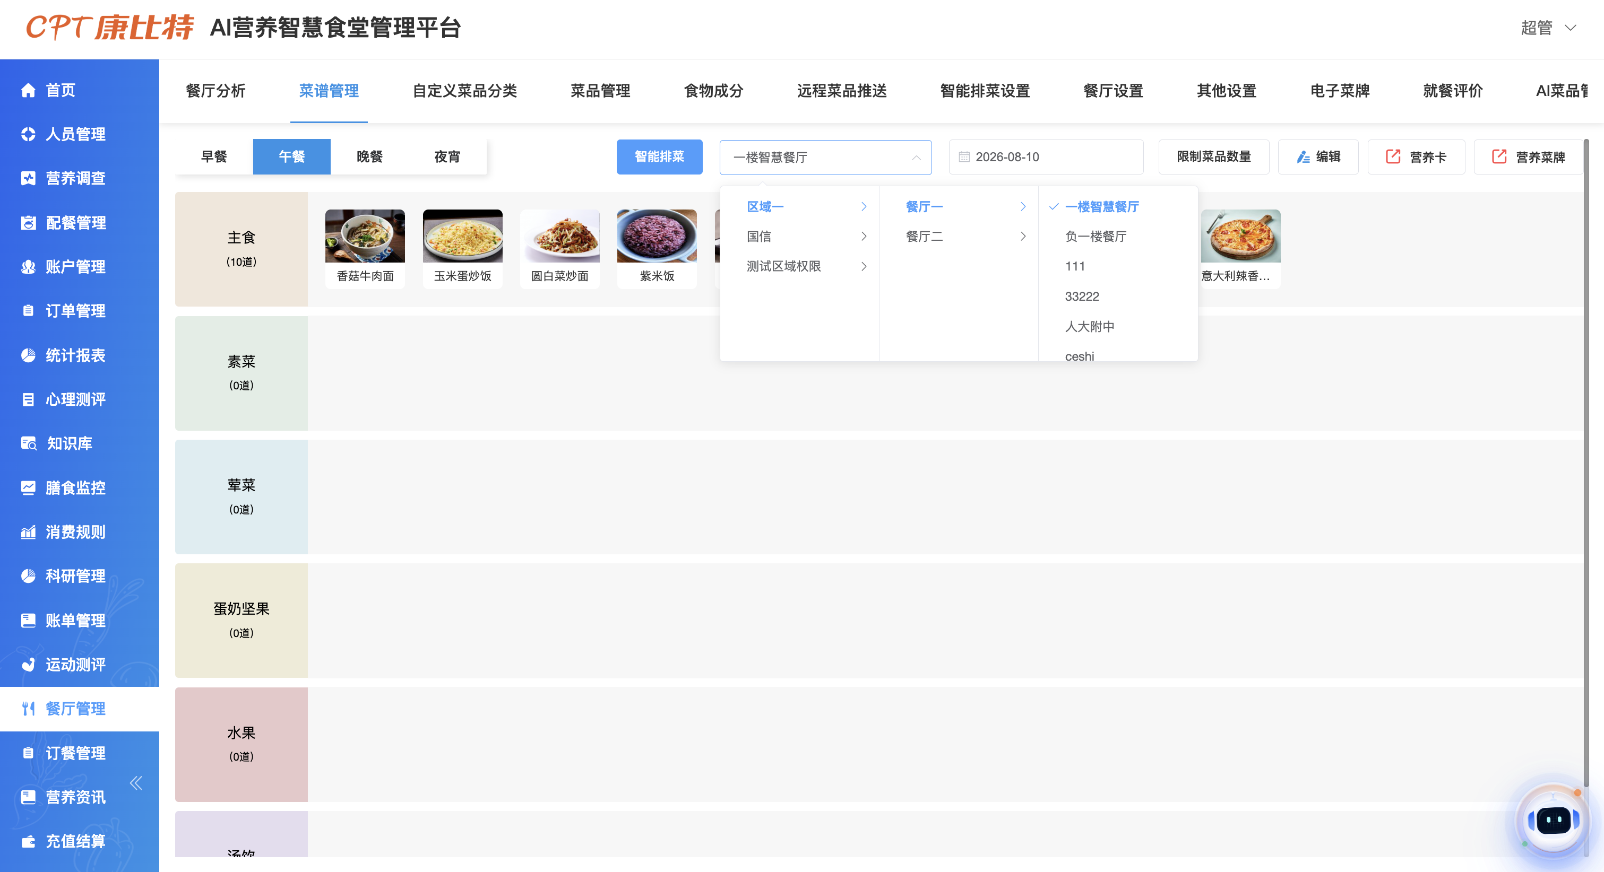
Task: Open the AI robot assistant icon
Action: 1553,821
